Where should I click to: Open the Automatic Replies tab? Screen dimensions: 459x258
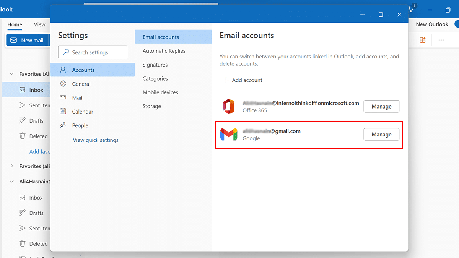tap(164, 51)
